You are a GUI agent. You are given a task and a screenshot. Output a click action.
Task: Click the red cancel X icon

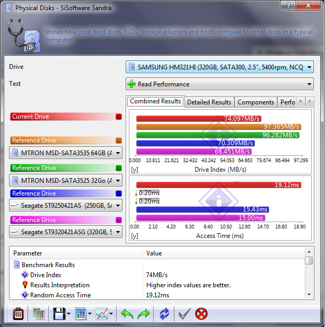click(201, 314)
